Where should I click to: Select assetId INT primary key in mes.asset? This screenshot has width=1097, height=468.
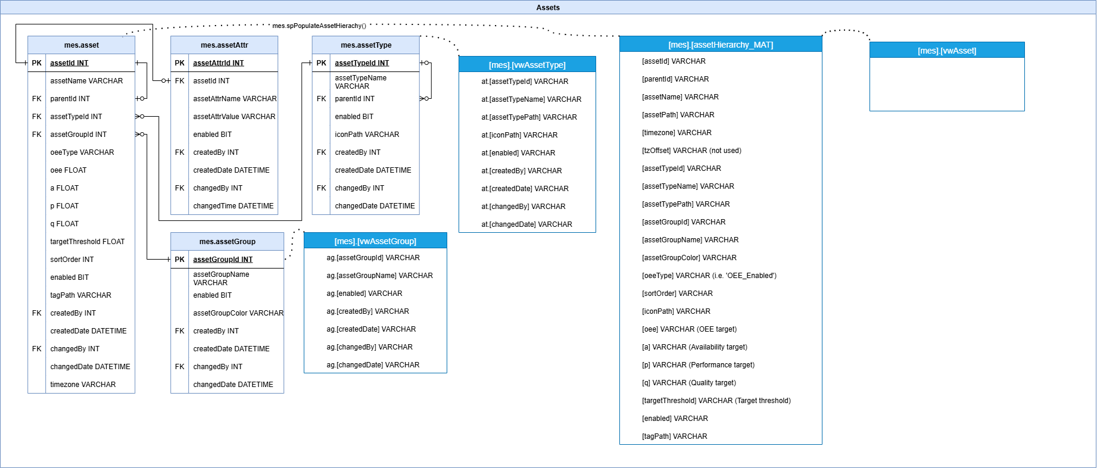82,63
